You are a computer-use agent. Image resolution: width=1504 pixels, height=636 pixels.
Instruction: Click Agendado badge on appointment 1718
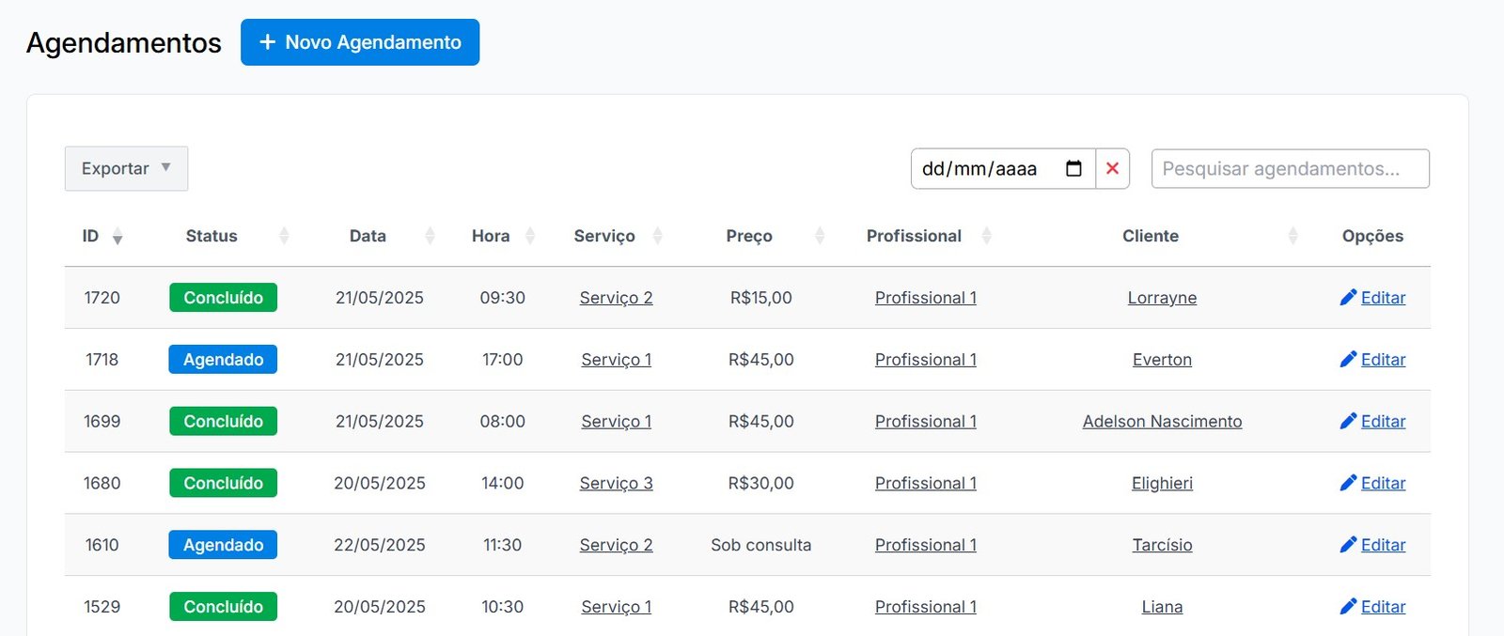223,360
